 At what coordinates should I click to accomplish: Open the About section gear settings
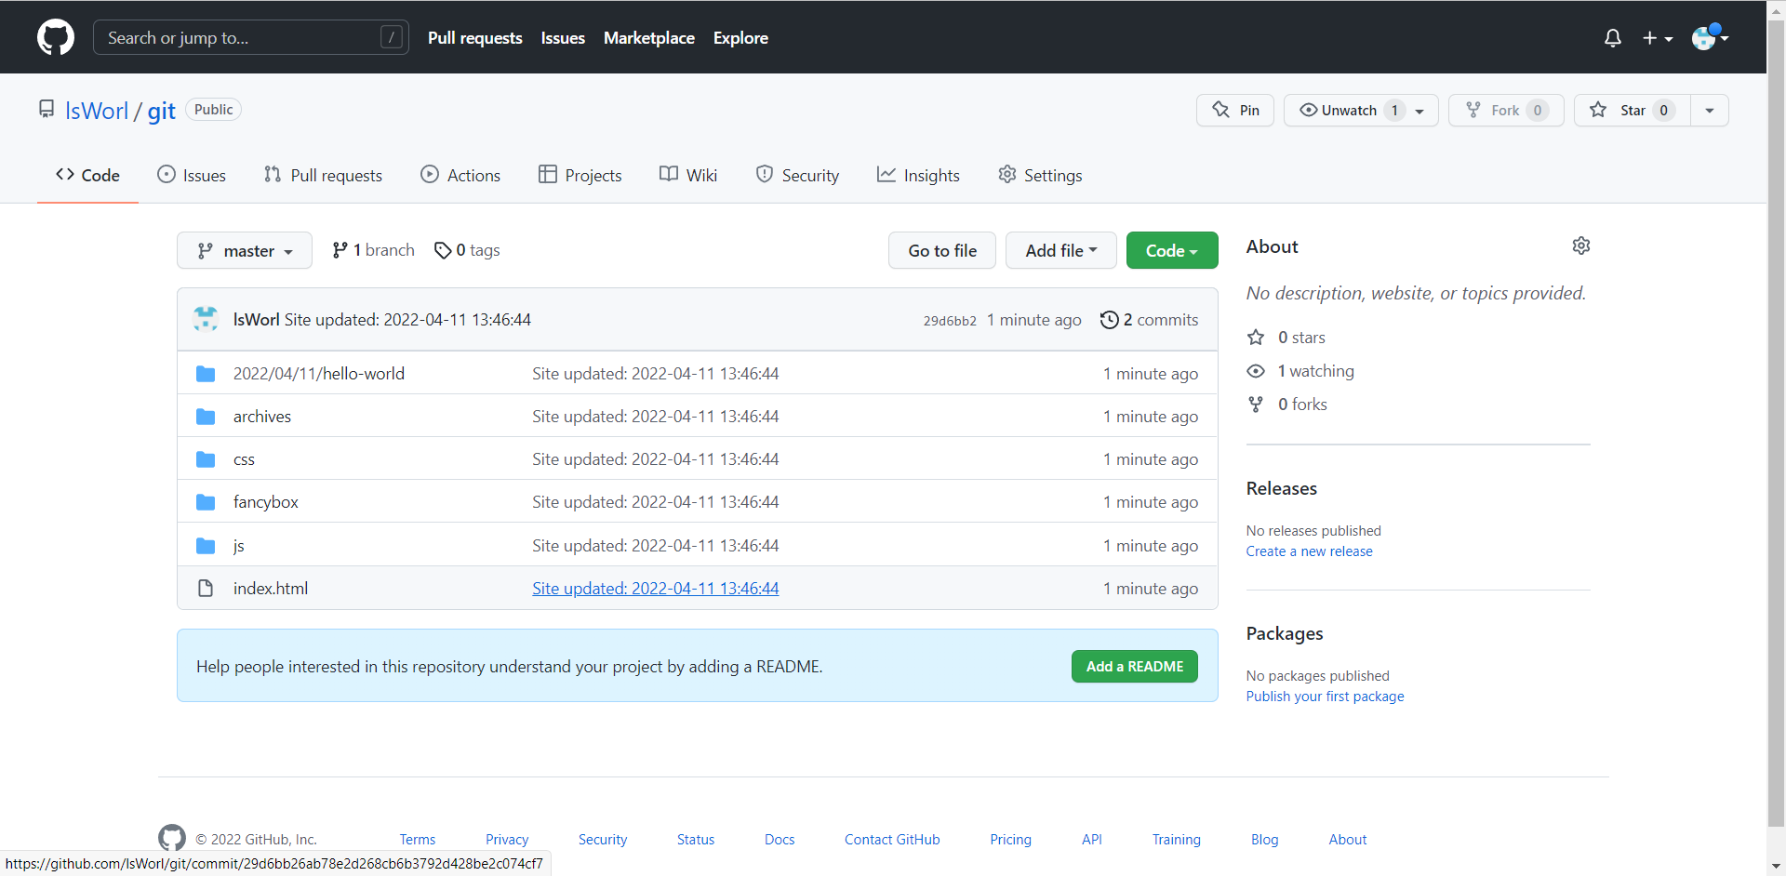tap(1581, 246)
